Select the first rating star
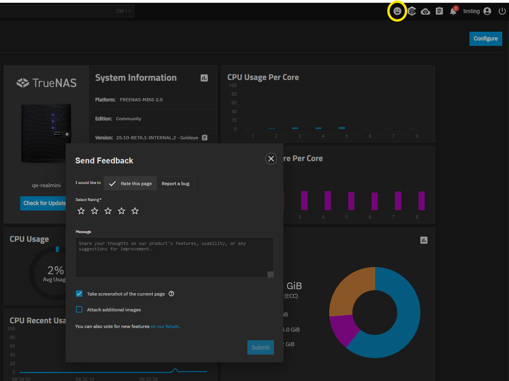The height and width of the screenshot is (381, 509). coord(81,211)
